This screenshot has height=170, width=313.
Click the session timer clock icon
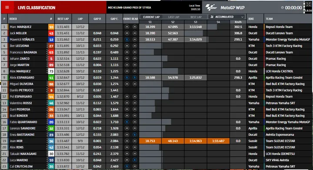(282, 7)
